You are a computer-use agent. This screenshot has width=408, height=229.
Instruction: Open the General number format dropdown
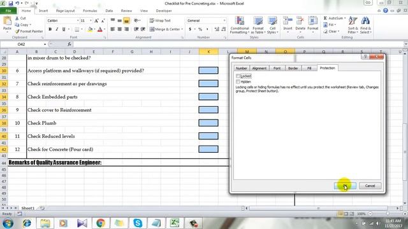pyautogui.click(x=224, y=20)
